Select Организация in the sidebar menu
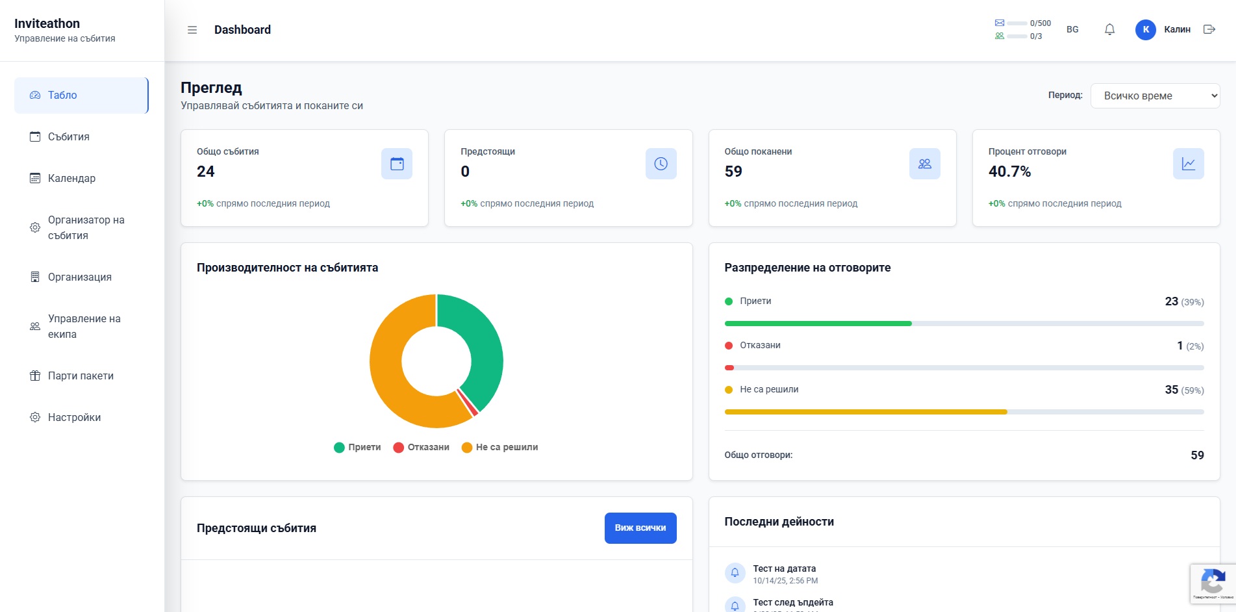Viewport: 1236px width, 612px height. (x=79, y=277)
